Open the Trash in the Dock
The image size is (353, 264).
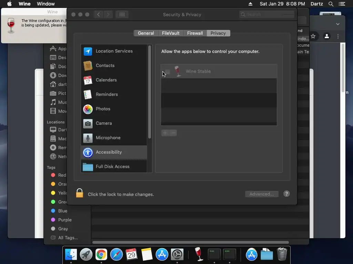click(282, 254)
